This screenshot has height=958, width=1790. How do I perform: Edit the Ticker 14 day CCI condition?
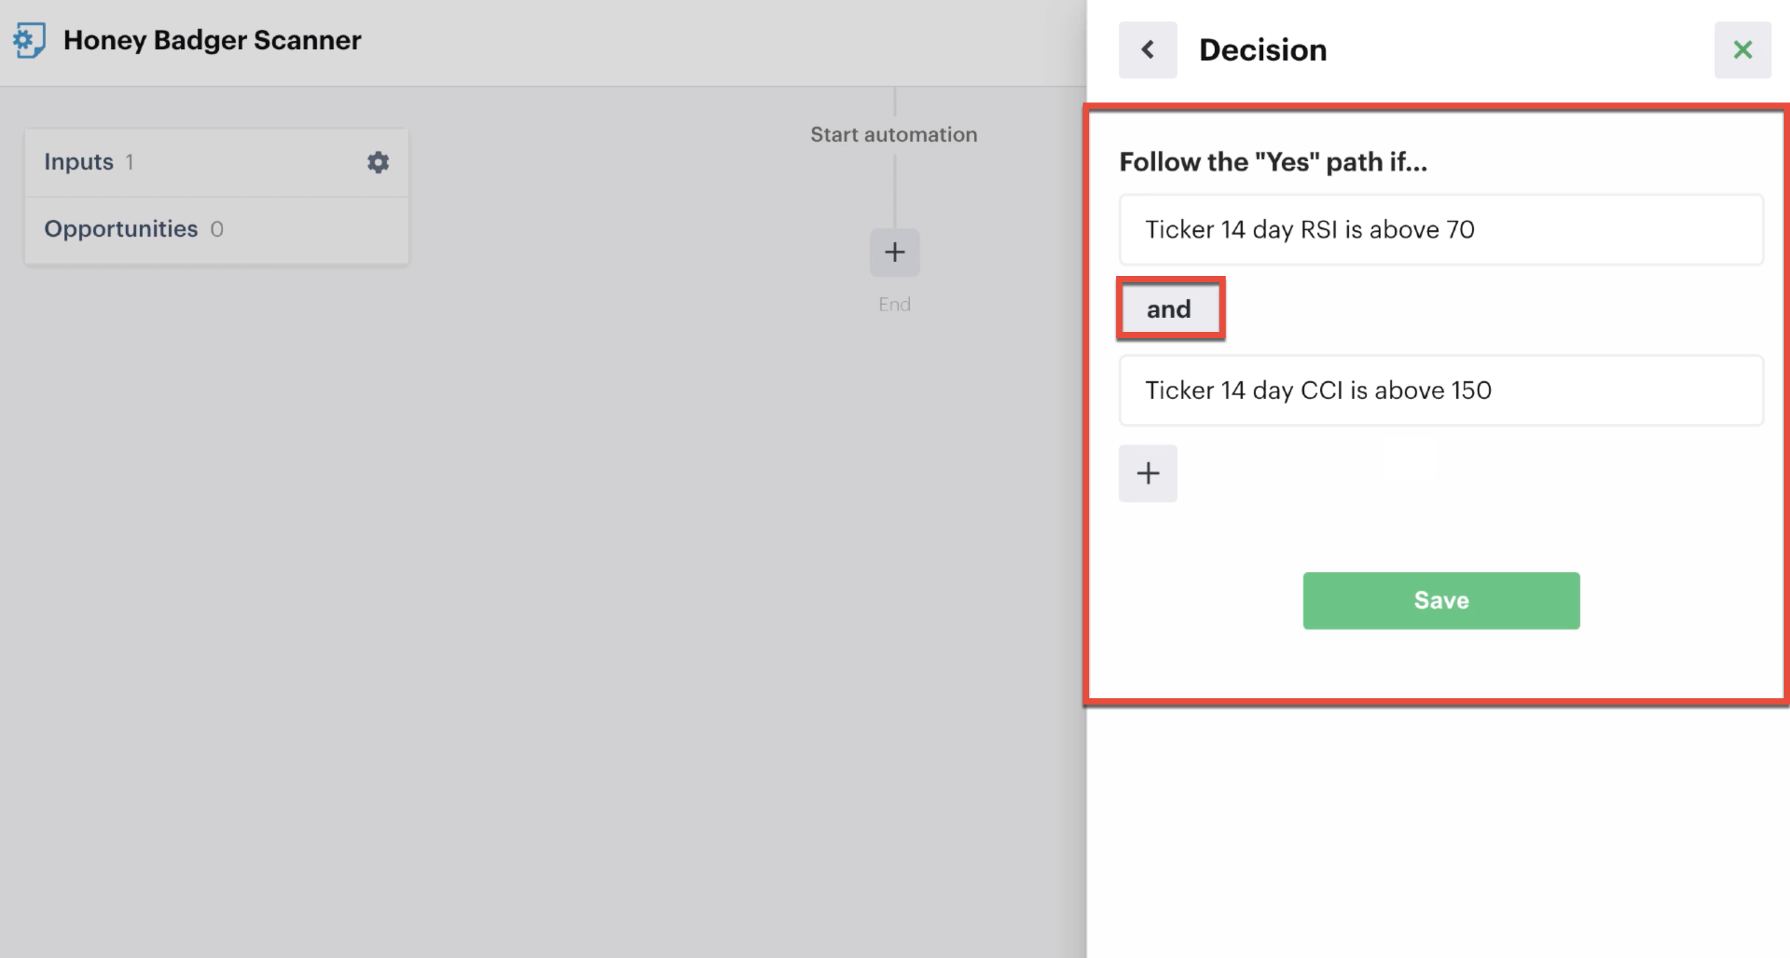click(1441, 390)
